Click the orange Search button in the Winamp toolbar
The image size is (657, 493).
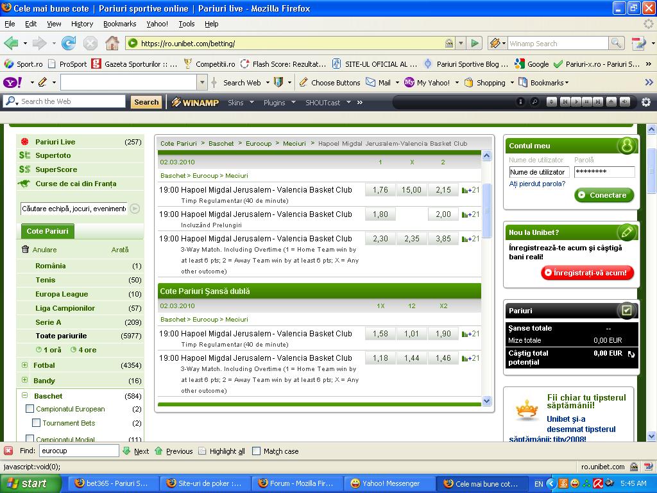[x=146, y=102]
